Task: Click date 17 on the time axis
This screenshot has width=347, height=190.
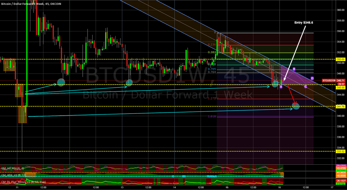Action: point(332,187)
